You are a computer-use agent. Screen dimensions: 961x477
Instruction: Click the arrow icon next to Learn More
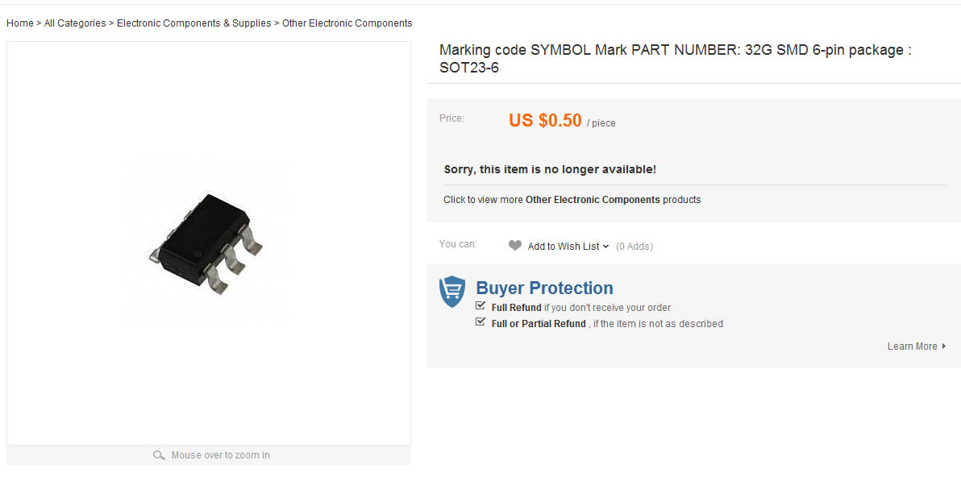point(944,346)
